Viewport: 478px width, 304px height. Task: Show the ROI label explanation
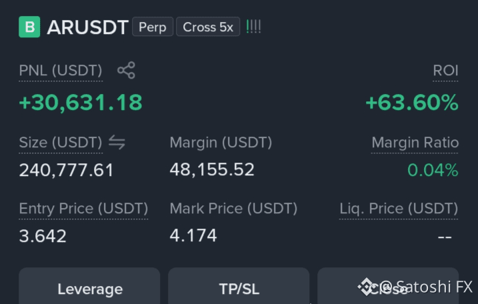point(445,71)
